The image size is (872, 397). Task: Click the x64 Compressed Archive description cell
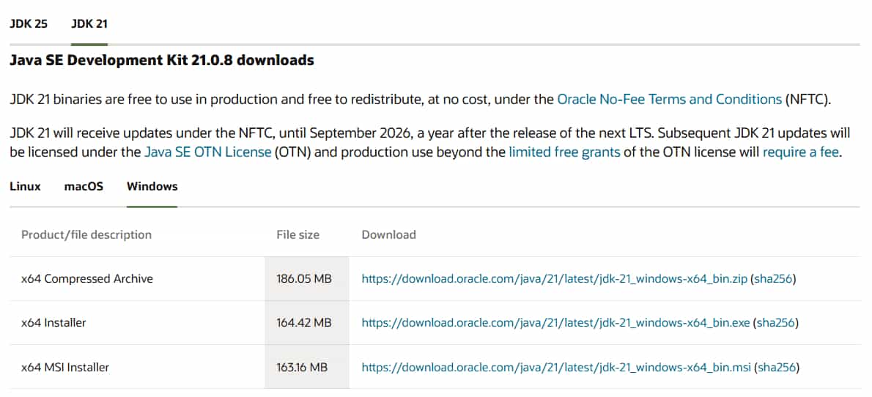click(87, 279)
